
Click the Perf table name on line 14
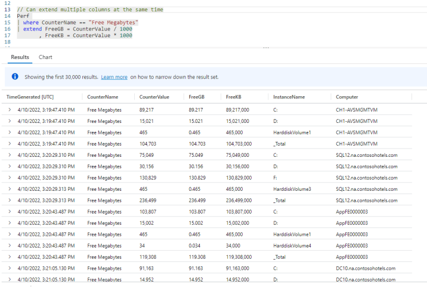(x=23, y=16)
